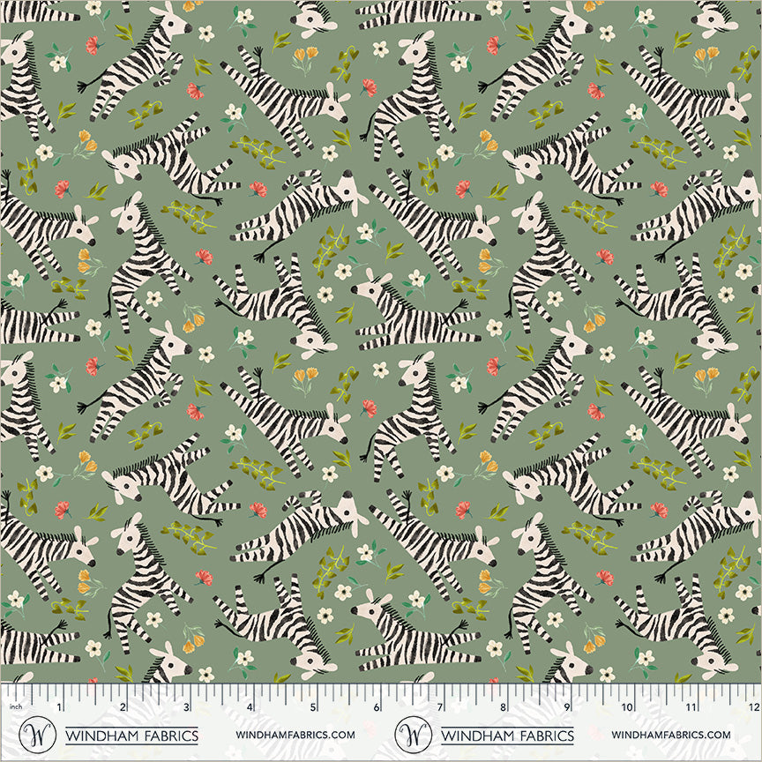762x762 pixels.
Task: Select ruler number 9
Action: 566,706
